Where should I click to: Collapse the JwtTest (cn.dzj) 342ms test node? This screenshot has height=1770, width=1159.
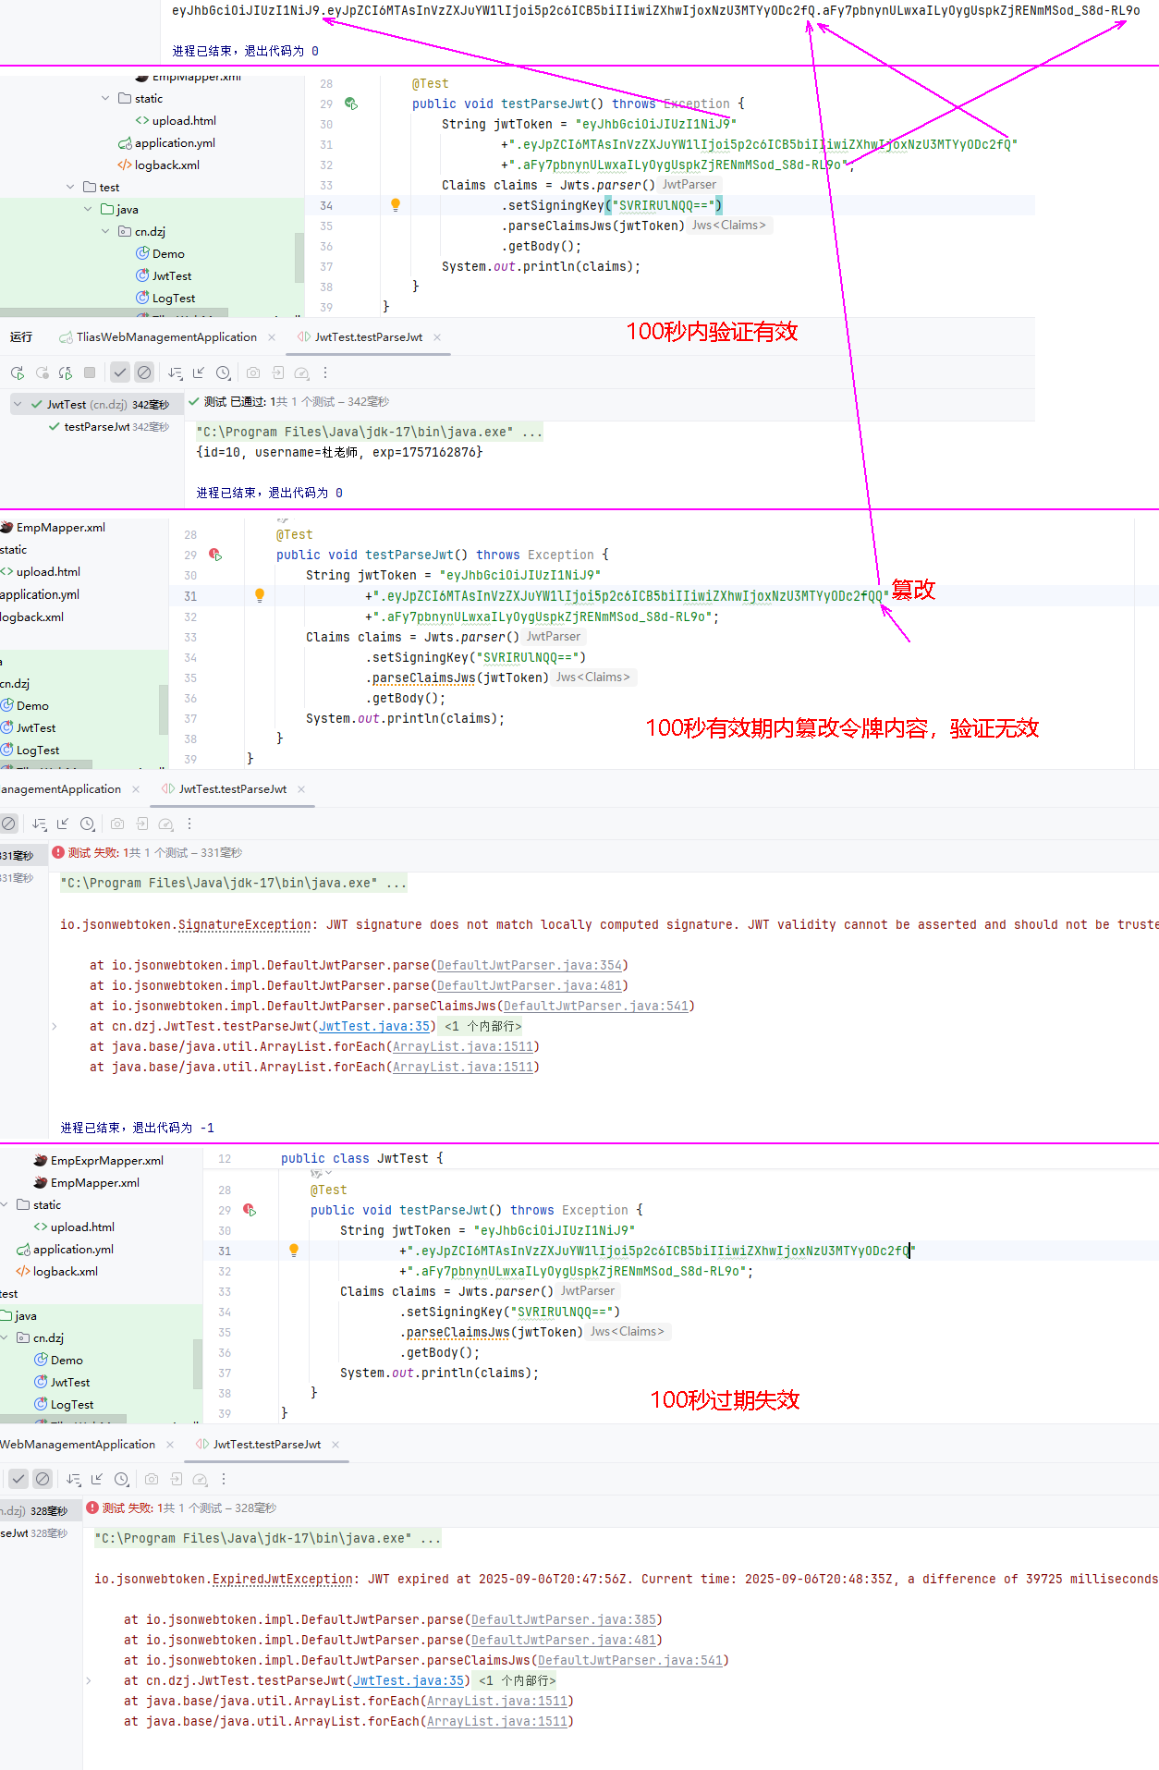pyautogui.click(x=18, y=405)
